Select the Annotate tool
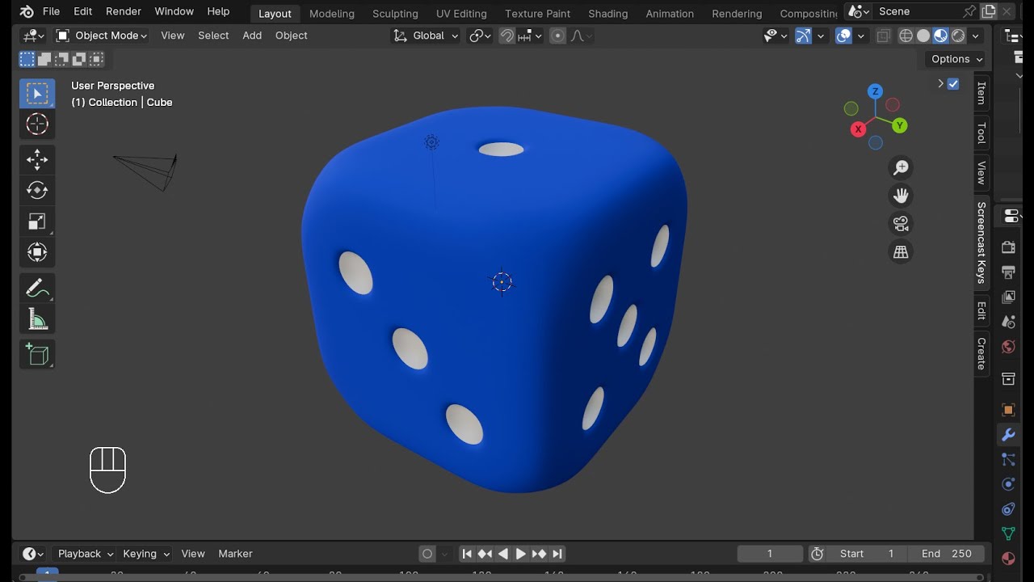This screenshot has width=1034, height=582. [x=37, y=288]
